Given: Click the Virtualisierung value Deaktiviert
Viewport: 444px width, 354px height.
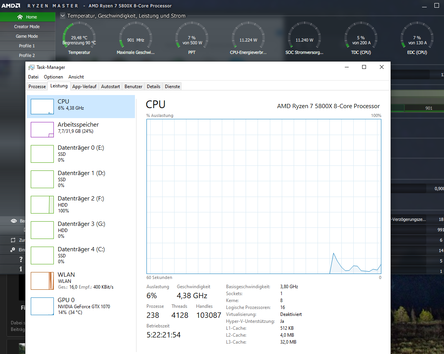Looking at the screenshot, I should click(291, 314).
